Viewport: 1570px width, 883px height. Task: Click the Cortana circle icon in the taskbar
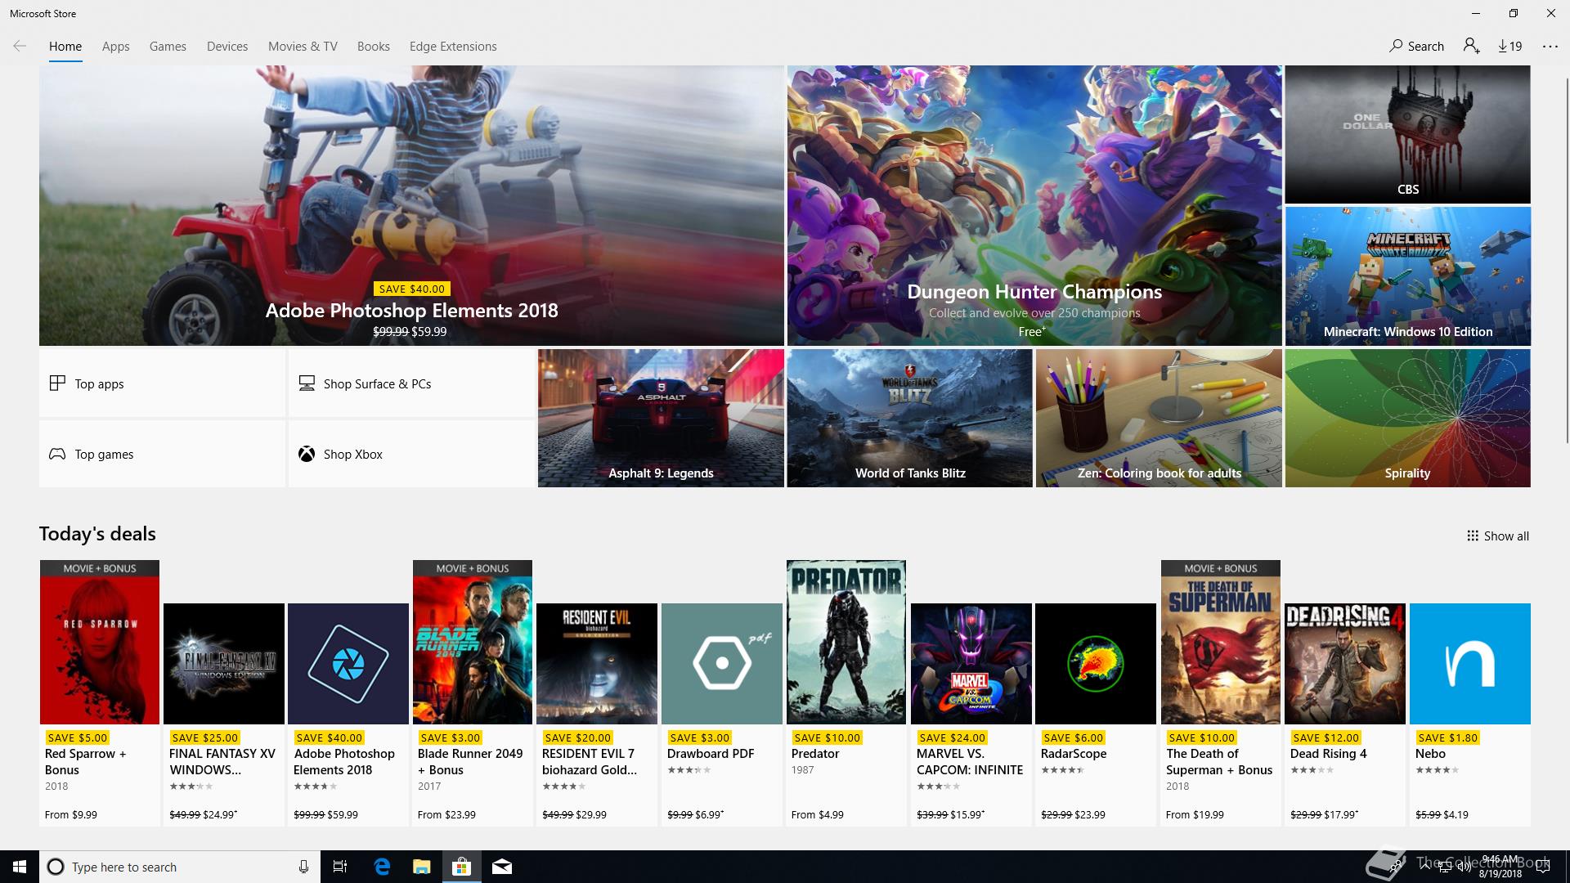56,867
